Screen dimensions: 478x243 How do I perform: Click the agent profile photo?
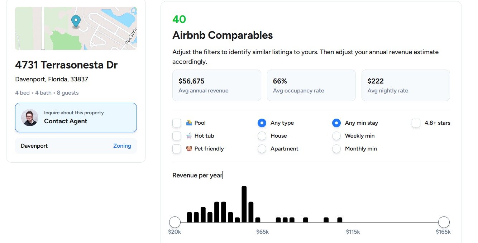point(30,118)
